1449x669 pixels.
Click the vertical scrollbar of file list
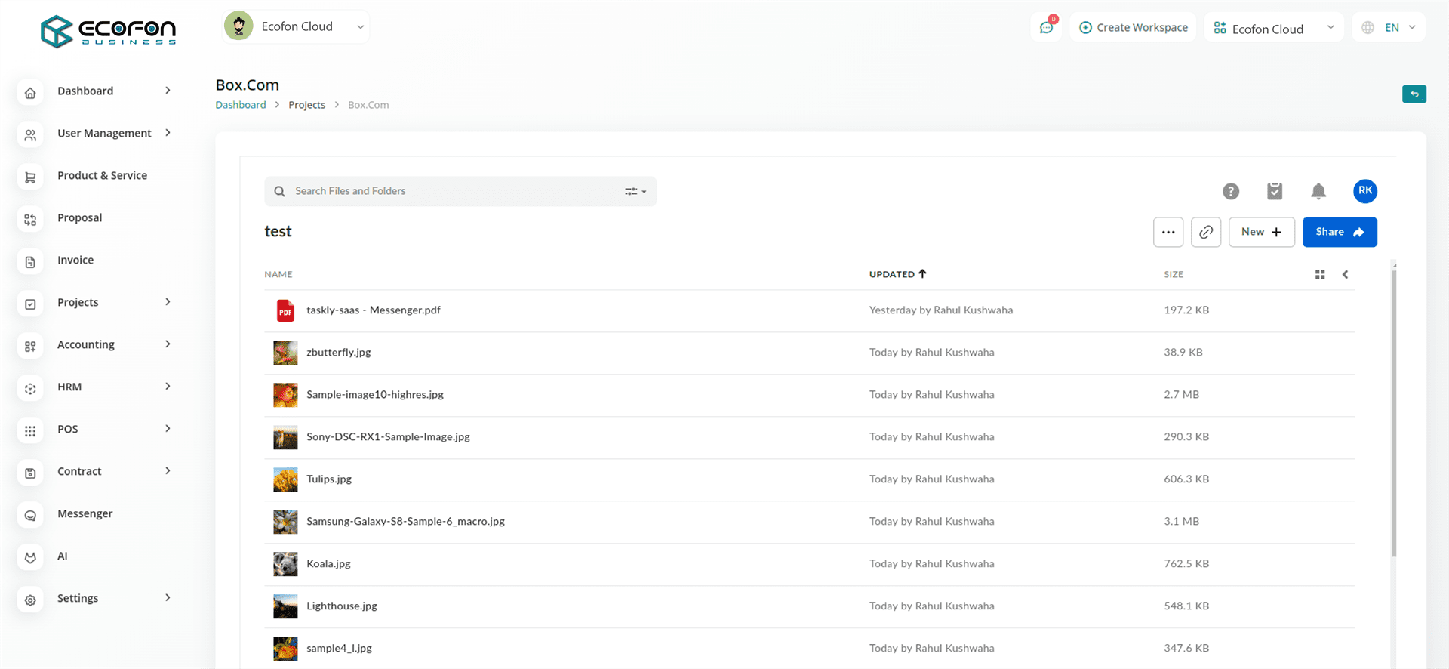click(1394, 412)
